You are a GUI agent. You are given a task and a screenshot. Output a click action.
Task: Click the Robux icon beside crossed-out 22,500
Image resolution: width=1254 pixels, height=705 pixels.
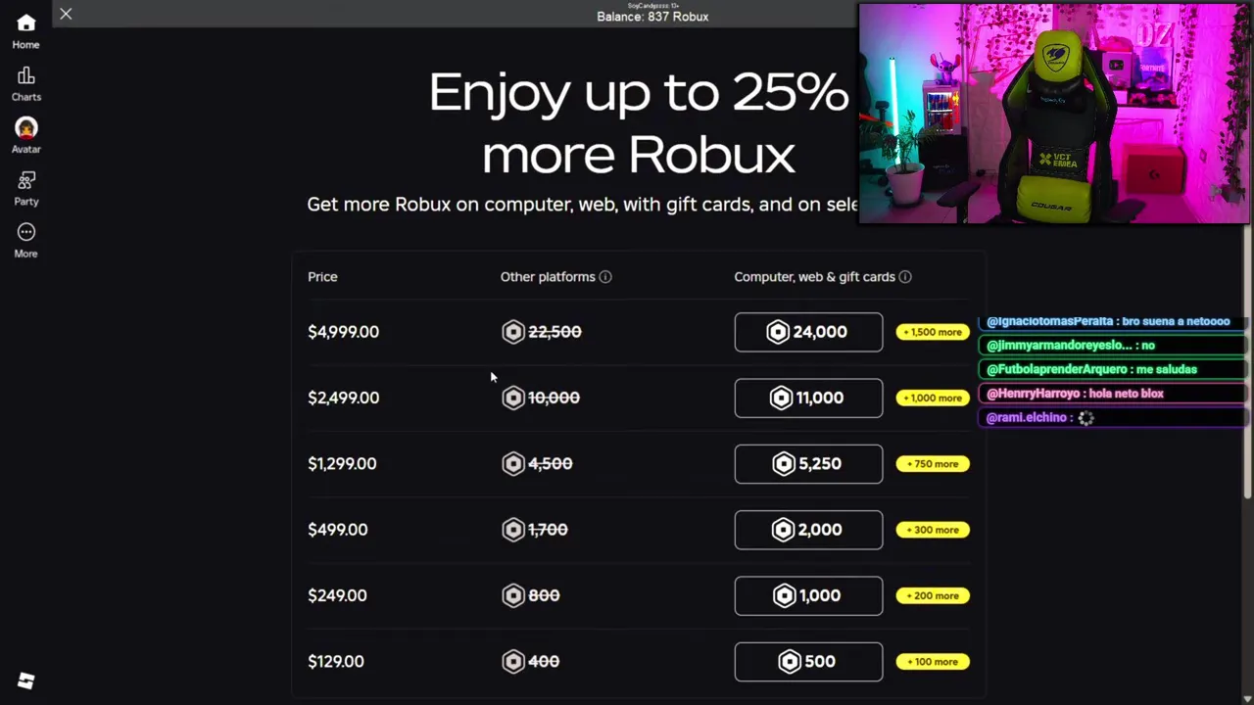pyautogui.click(x=513, y=332)
